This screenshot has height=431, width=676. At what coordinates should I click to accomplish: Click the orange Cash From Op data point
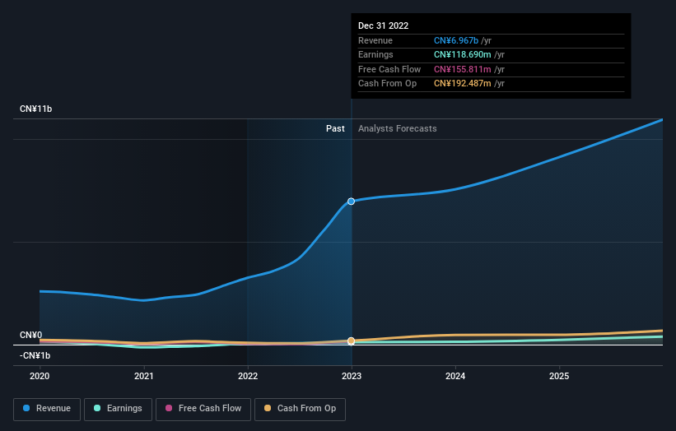(351, 341)
